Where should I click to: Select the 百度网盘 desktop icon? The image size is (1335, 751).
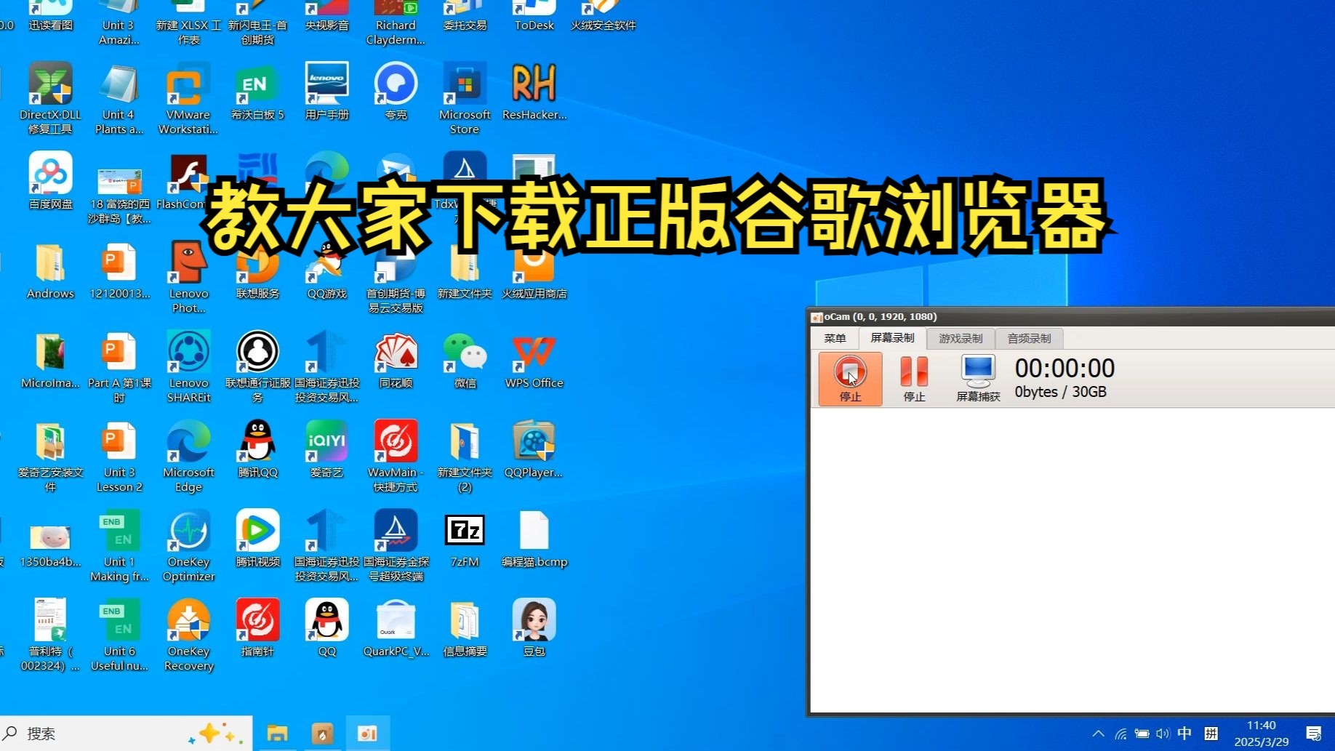(x=50, y=182)
